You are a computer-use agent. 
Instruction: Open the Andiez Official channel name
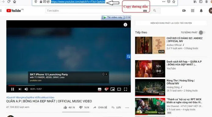pos(174,45)
